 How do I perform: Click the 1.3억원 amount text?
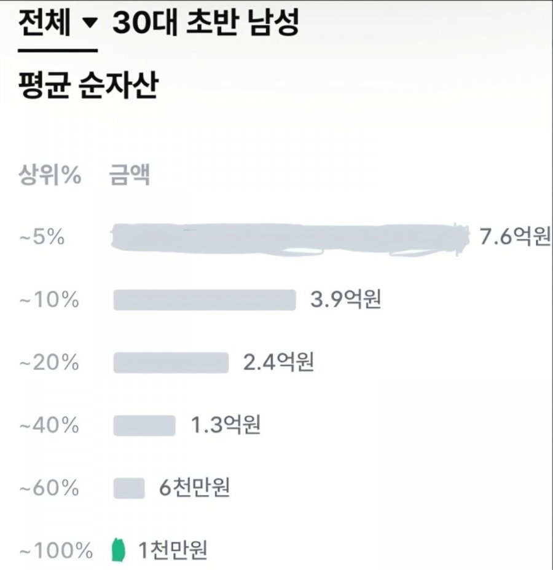[x=226, y=425]
